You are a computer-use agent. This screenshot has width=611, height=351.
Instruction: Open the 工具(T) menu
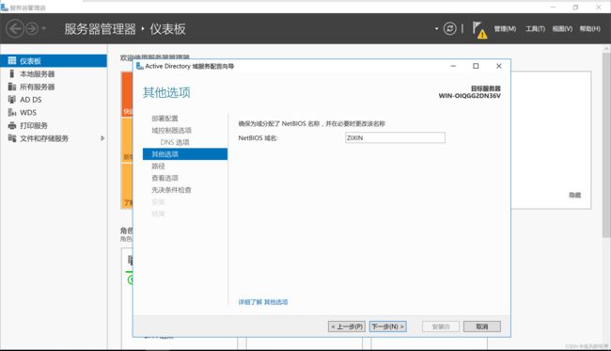tap(536, 29)
